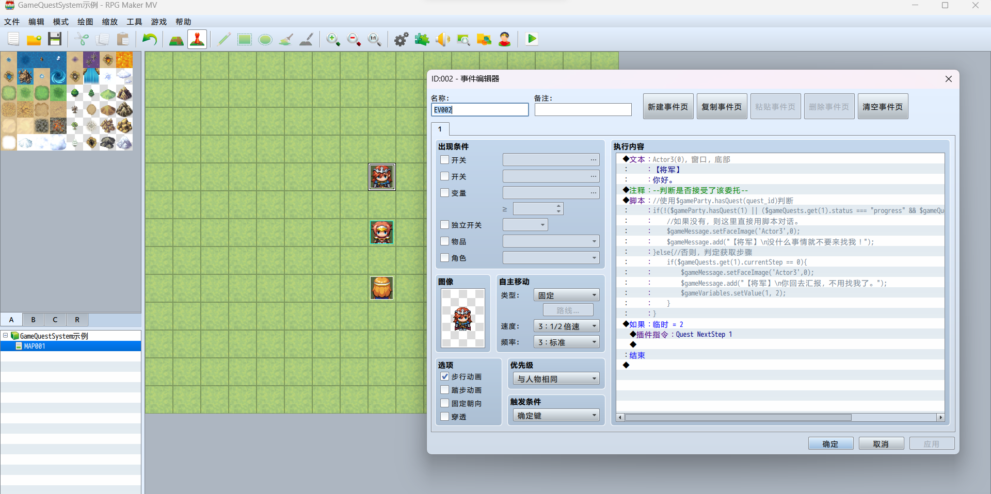
Task: Confirm event with 确定 button
Action: (830, 443)
